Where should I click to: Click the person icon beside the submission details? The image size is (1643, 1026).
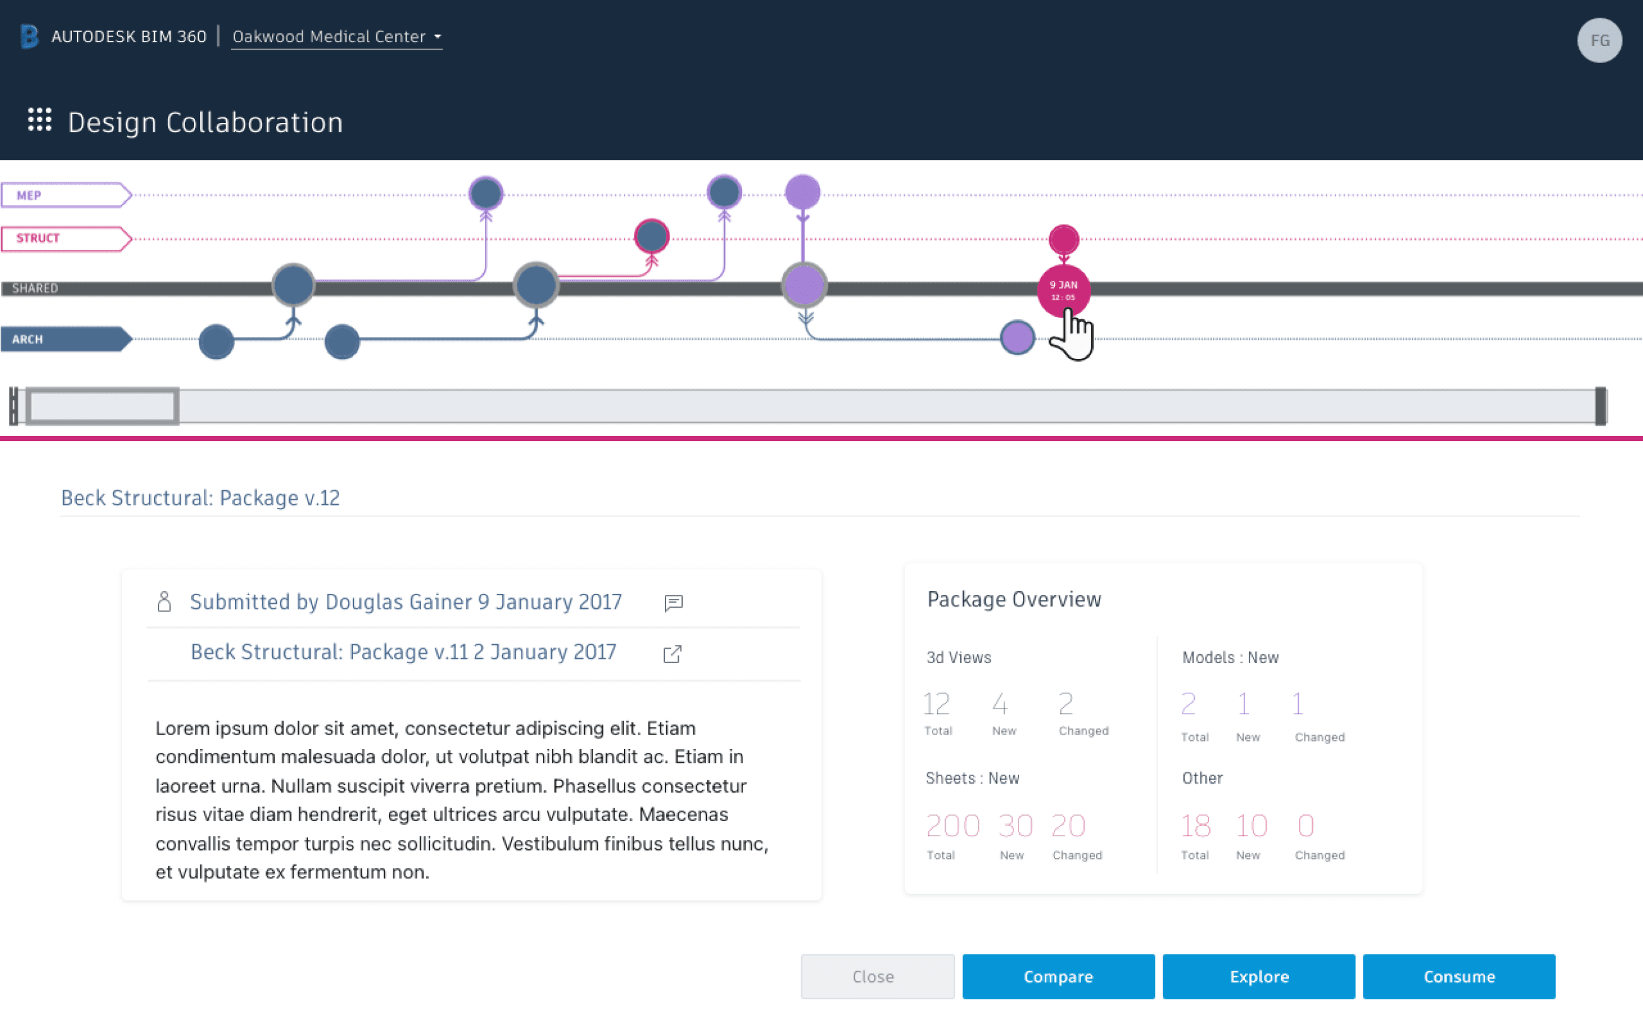point(164,601)
